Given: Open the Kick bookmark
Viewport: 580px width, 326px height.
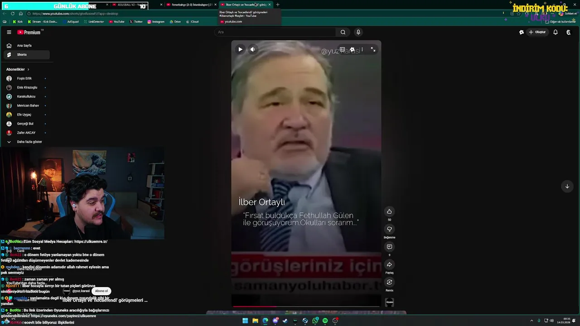Looking at the screenshot, I should tap(17, 22).
